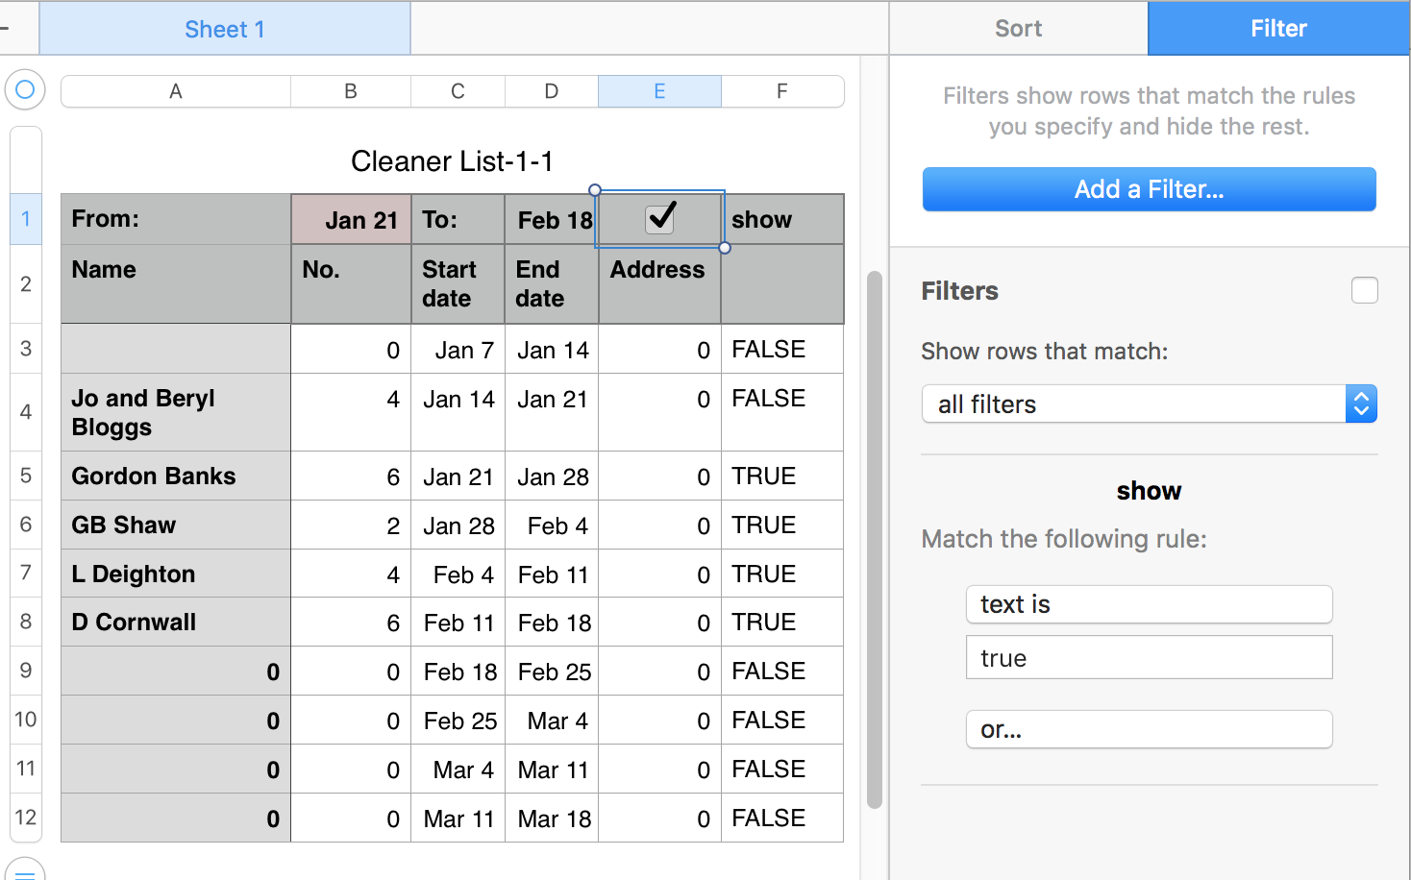
Task: Click the vertical scrollbar of the sheet
Action: [x=874, y=538]
